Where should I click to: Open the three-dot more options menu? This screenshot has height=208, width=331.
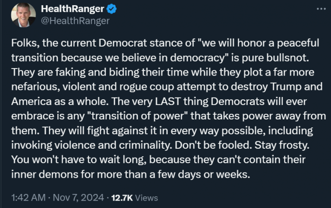coord(321,9)
